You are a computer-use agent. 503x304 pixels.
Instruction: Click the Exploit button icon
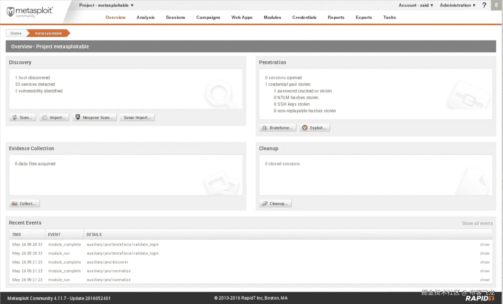click(305, 128)
